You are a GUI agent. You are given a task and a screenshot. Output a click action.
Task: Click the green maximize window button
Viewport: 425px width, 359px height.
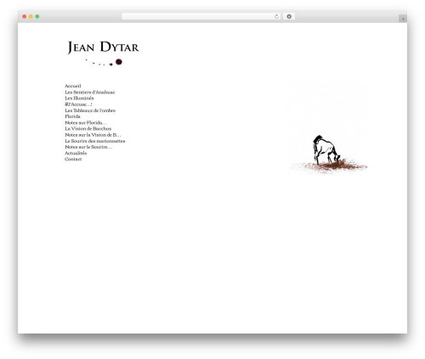click(x=37, y=17)
